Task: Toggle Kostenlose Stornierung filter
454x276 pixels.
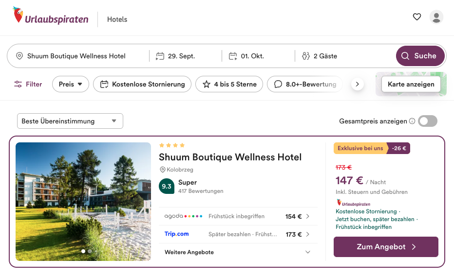Action: [142, 84]
